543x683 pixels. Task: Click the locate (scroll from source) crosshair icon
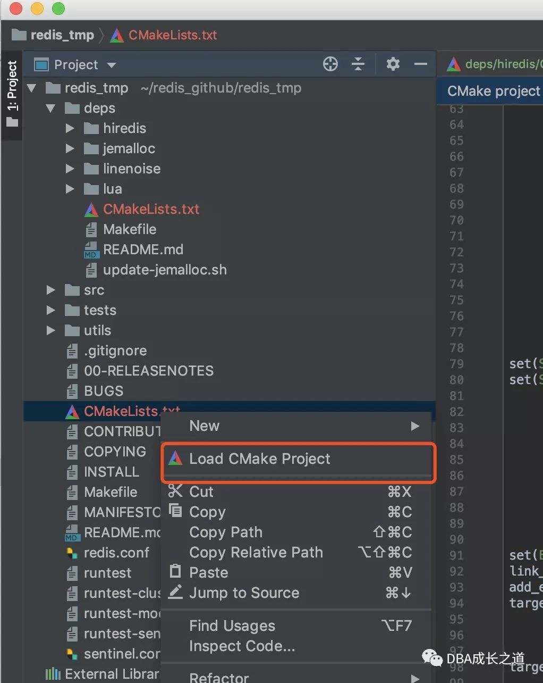(x=330, y=64)
